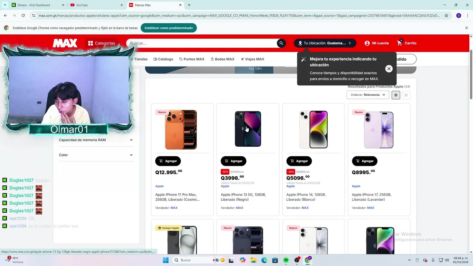Bookmark this page with the star

click(x=446, y=16)
